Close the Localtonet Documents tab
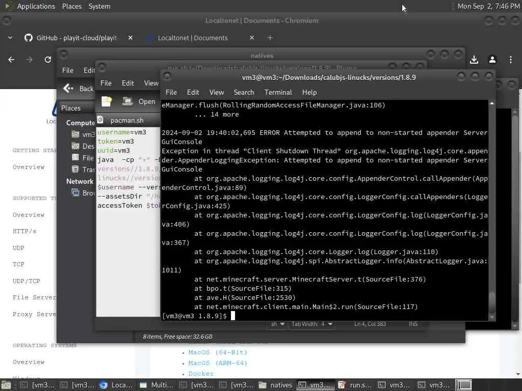This screenshot has height=391, width=522. point(252,38)
